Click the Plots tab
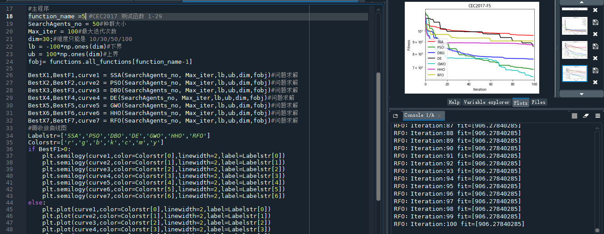This screenshot has width=604, height=234. 520,103
